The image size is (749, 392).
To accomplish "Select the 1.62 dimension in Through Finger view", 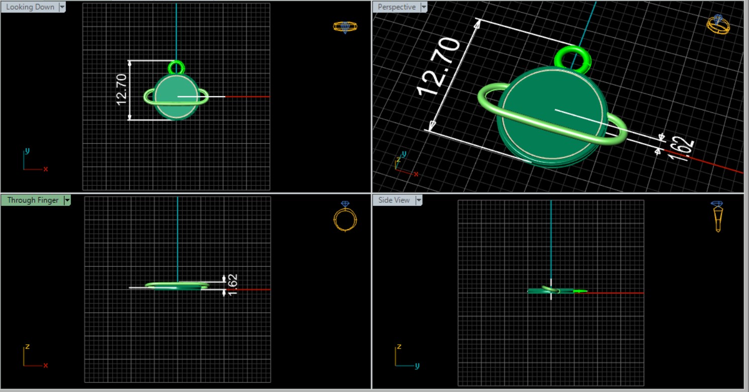I will tap(232, 285).
